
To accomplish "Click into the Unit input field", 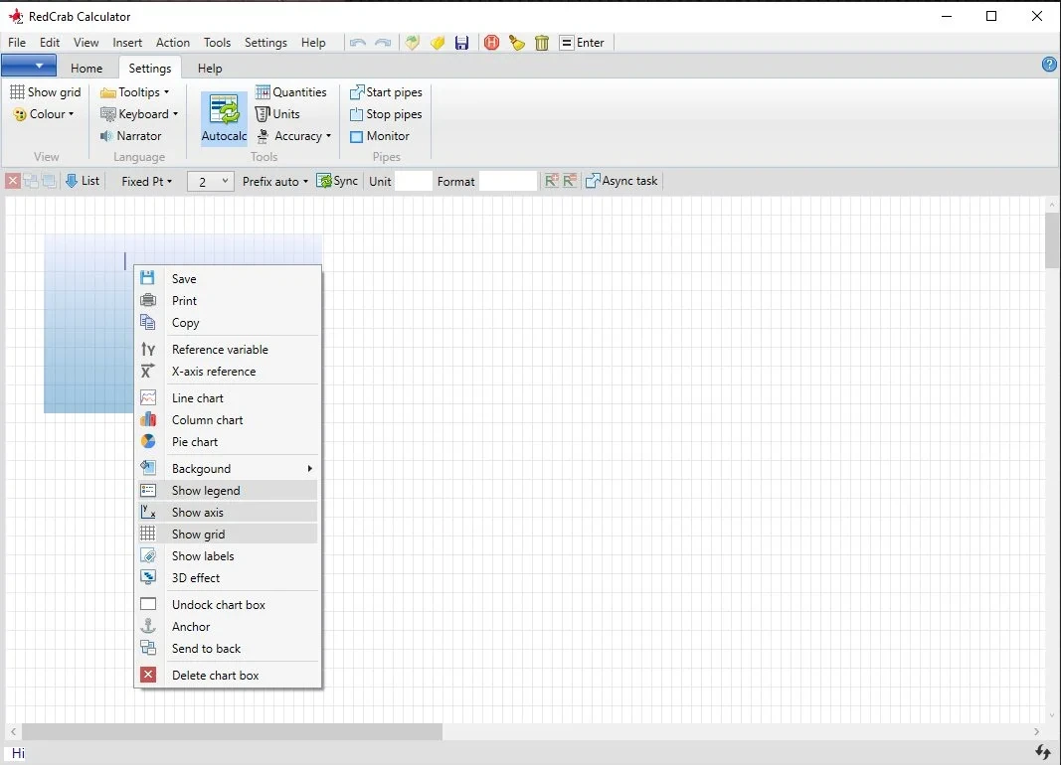I will [414, 181].
